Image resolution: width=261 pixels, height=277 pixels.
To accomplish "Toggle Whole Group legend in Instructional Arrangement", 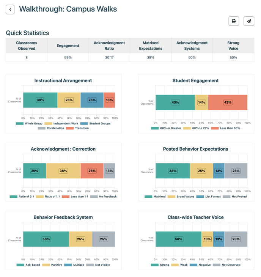I will (29, 124).
